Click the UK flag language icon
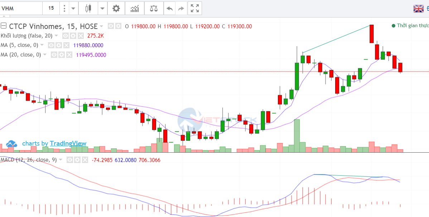429x217 pixels. pos(419,9)
